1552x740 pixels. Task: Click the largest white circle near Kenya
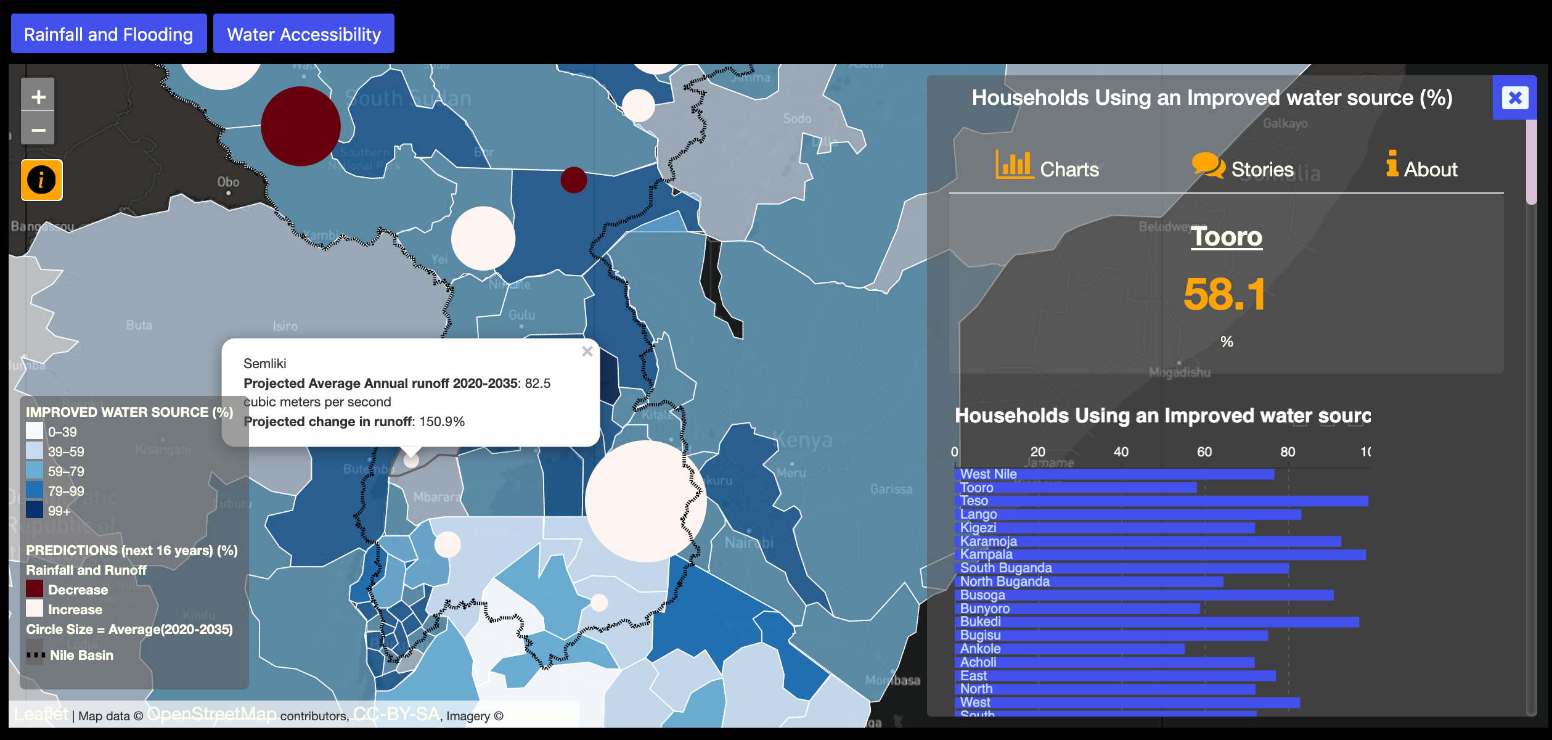tap(645, 501)
